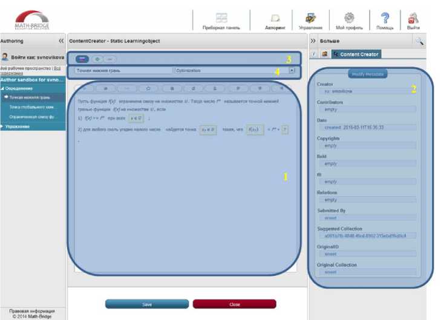Open the info 'i' tab icon
The width and height of the screenshot is (441, 320).
(x=314, y=54)
